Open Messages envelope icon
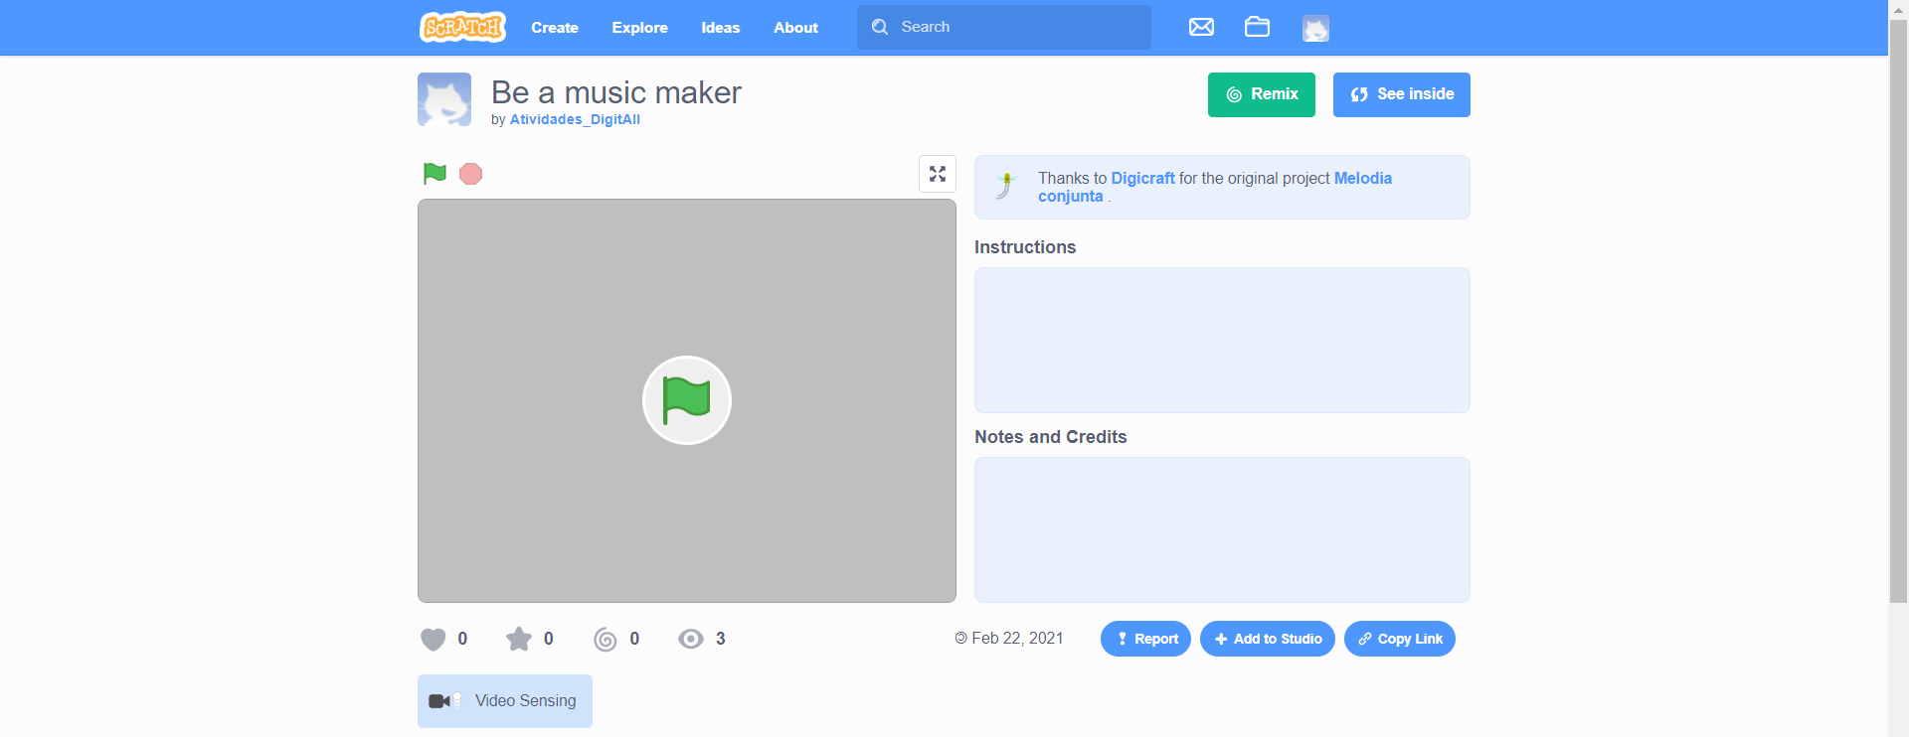Screen dimensions: 1909x737 click(x=1201, y=27)
